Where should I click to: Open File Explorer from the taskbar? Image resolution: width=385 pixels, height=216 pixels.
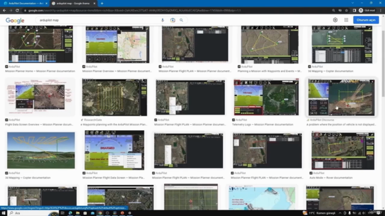(78, 213)
